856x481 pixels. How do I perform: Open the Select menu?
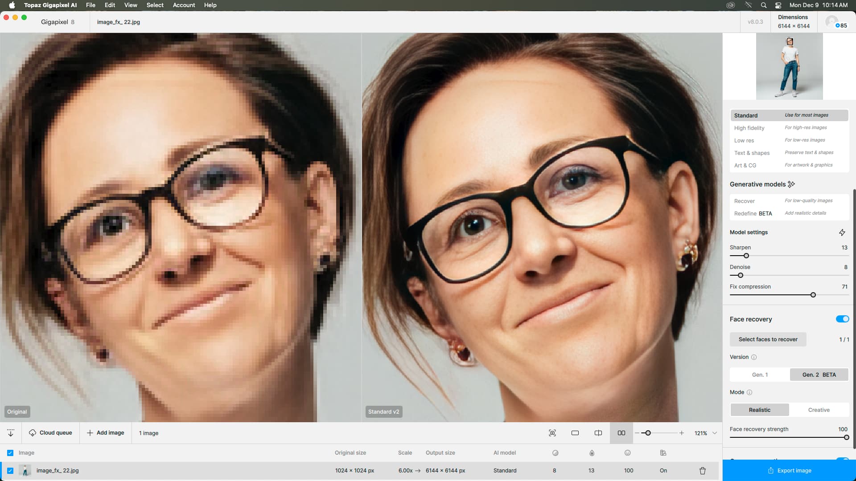[x=155, y=5]
